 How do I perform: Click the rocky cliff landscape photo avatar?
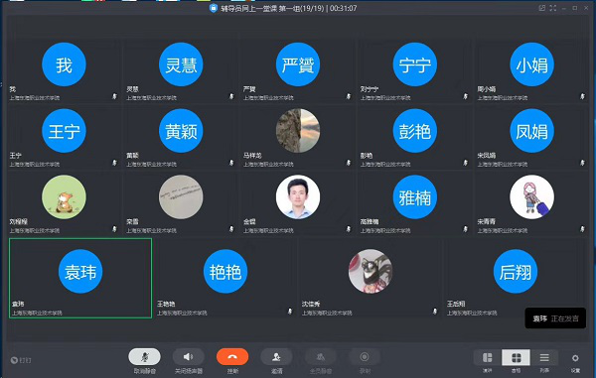[x=298, y=131]
